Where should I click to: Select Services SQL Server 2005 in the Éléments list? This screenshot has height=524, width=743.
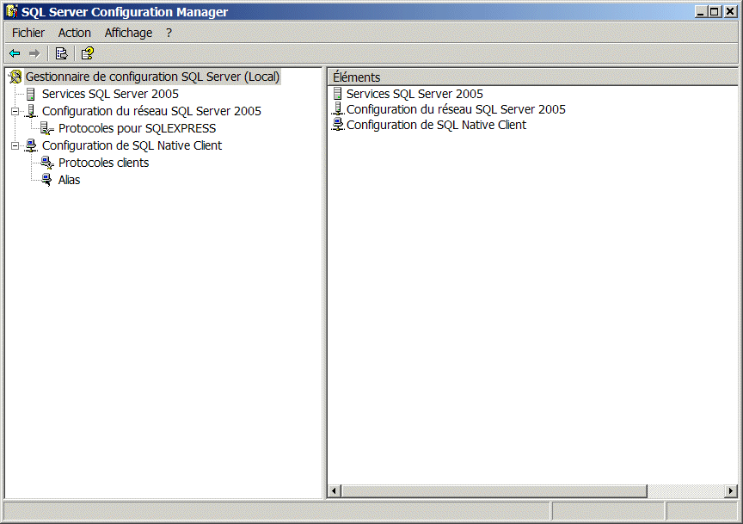click(x=414, y=94)
